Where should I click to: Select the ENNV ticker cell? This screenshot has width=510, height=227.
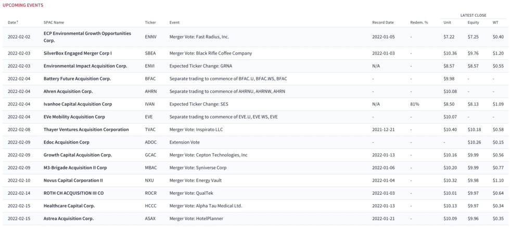pos(150,37)
